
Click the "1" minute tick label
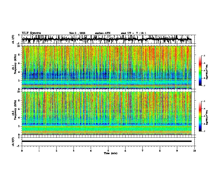[x=39, y=151]
